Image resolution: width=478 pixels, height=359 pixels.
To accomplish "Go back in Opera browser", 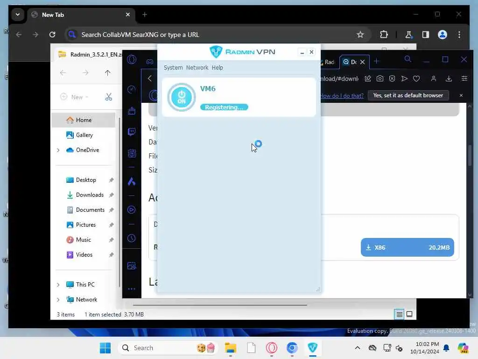I will [x=150, y=79].
